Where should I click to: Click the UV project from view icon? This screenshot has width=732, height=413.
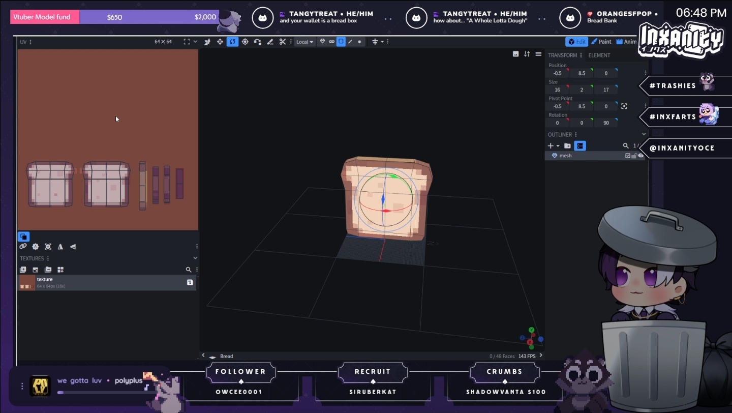pyautogui.click(x=48, y=247)
